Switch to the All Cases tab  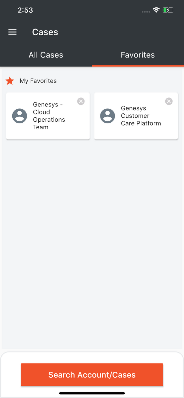tap(46, 55)
